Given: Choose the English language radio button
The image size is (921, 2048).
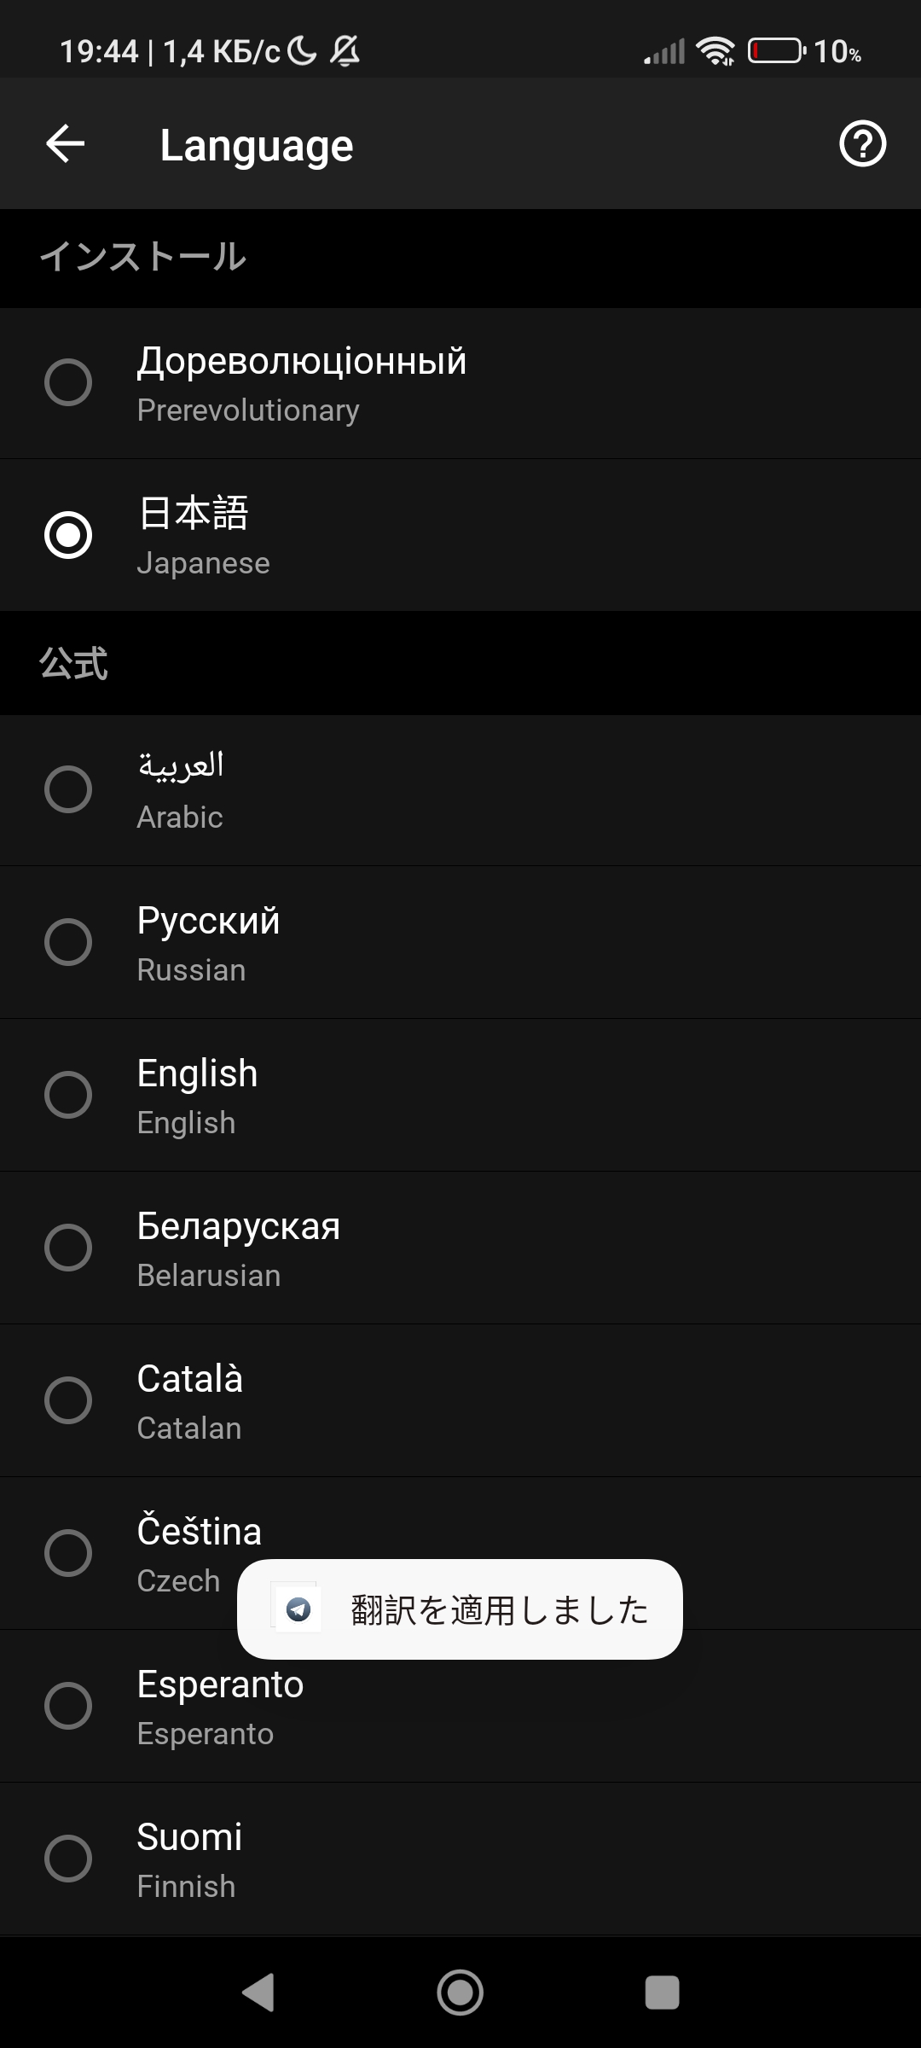Looking at the screenshot, I should click(68, 1095).
